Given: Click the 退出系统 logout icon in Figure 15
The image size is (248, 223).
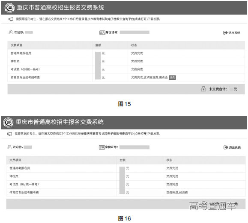Looking at the screenshot, I should [x=225, y=32].
